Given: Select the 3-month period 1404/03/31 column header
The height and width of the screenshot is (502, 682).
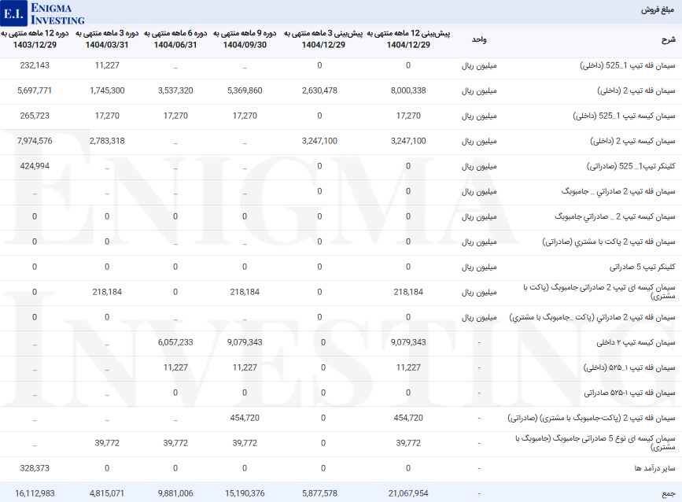Looking at the screenshot, I should pyautogui.click(x=106, y=39).
